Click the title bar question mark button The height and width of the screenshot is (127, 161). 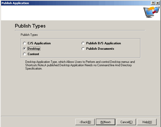153,3
